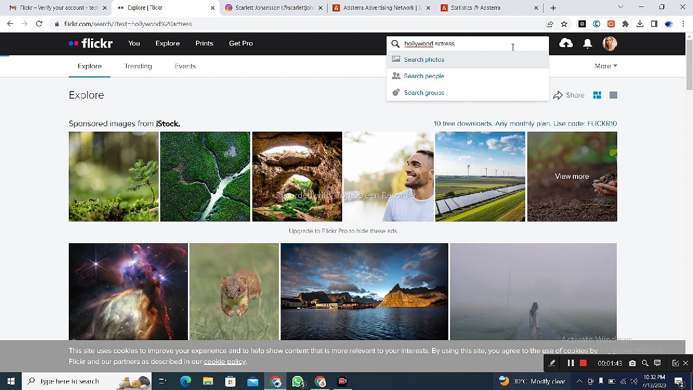Toggle the browser side panel
The image size is (693, 390).
click(654, 24)
